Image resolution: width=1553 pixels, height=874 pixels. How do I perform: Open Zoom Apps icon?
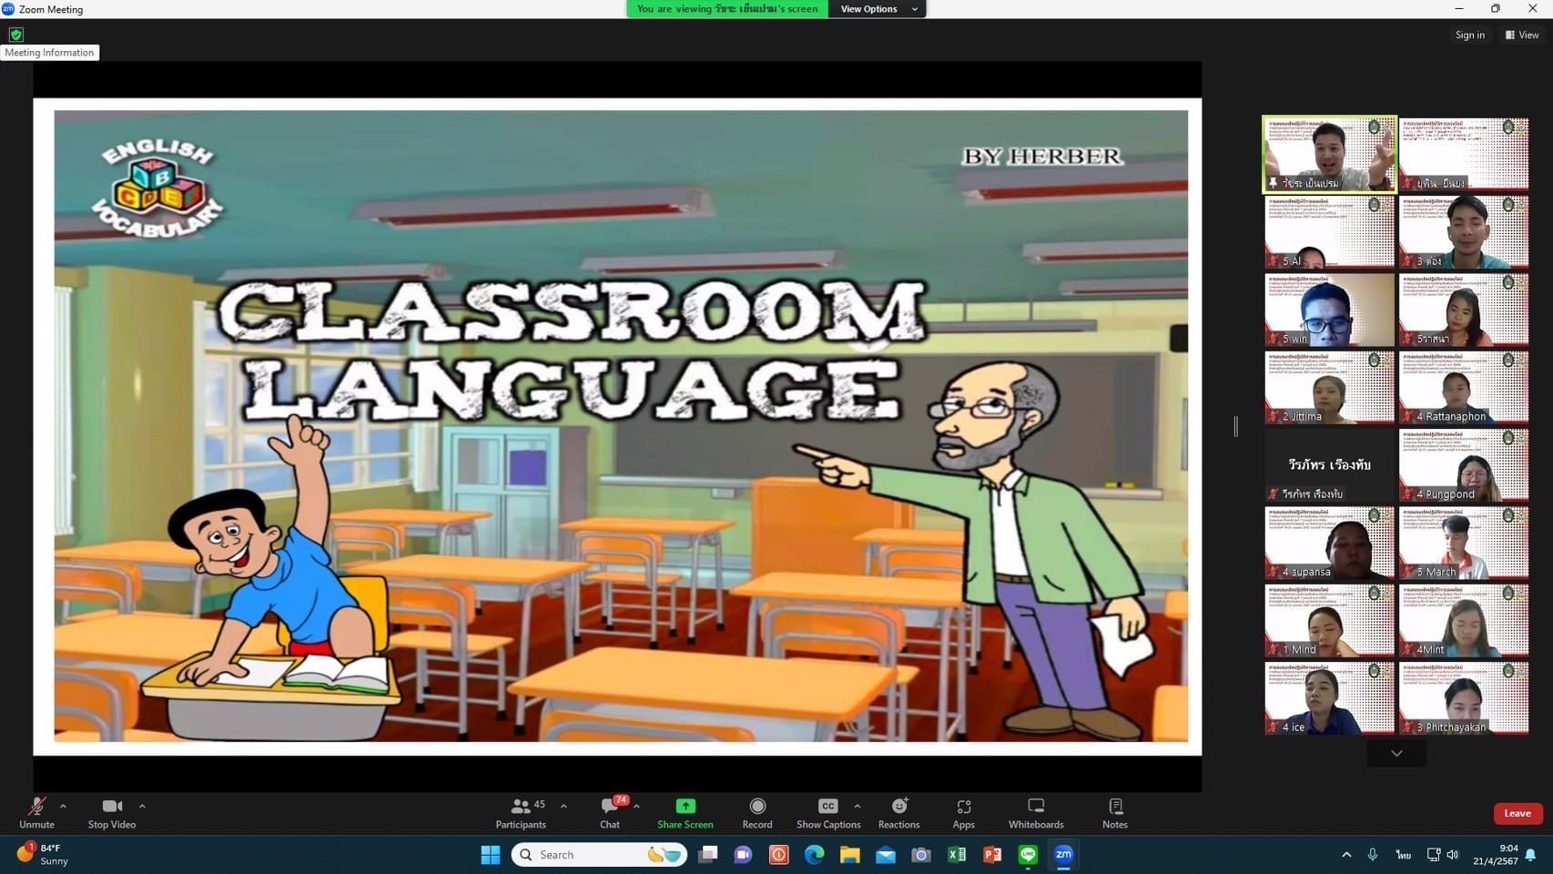[x=963, y=808]
